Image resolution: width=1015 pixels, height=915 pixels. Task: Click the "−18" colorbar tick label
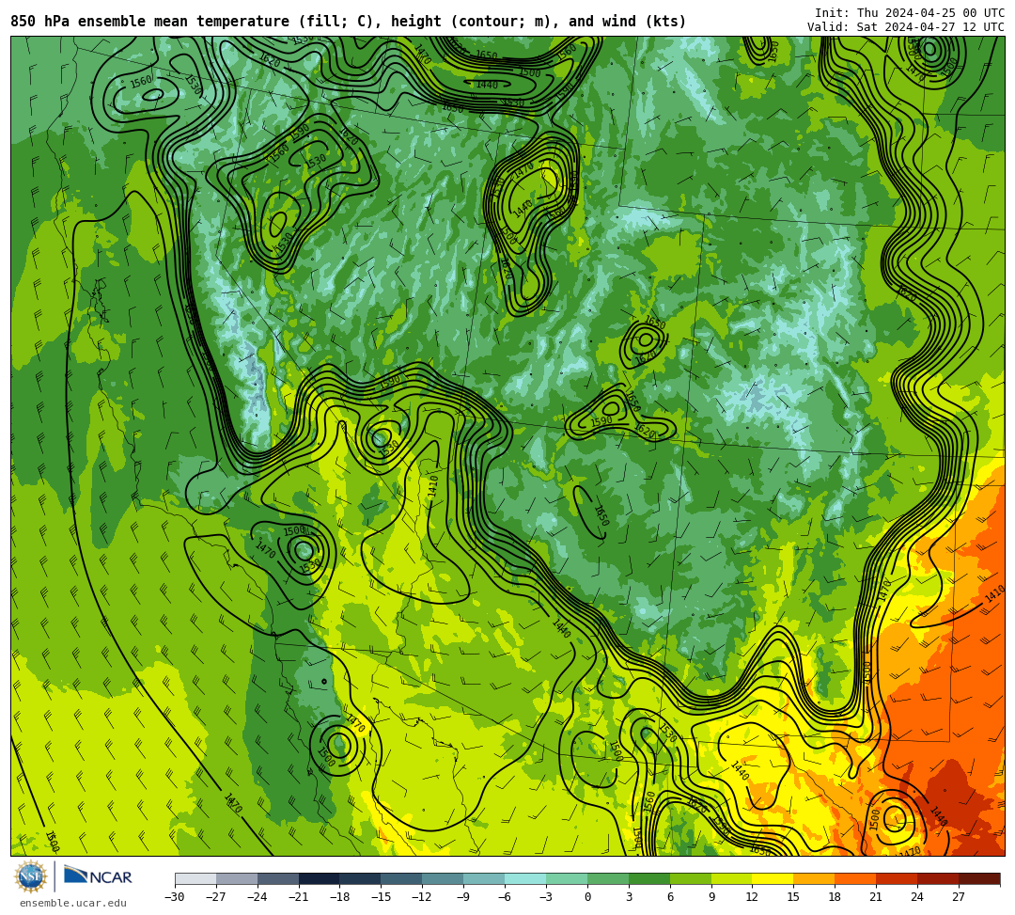coord(340,897)
